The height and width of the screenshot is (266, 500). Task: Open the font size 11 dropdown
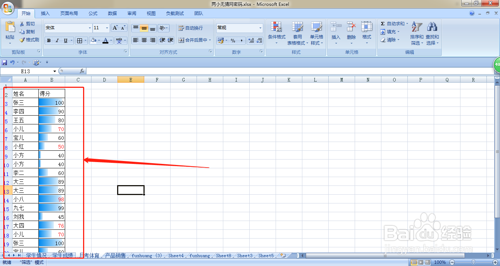pyautogui.click(x=107, y=28)
